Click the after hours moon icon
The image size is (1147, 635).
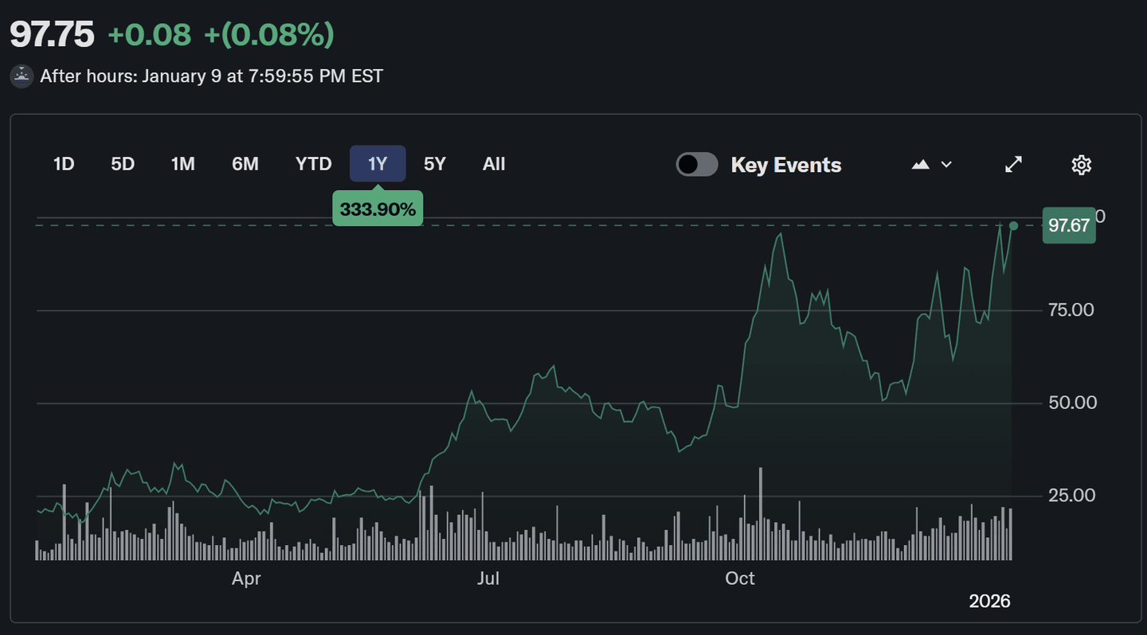[x=22, y=76]
